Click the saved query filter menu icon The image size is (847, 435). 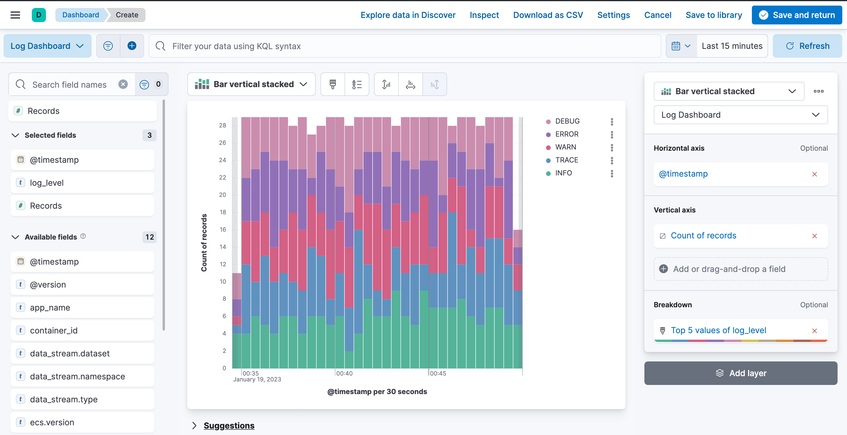(x=108, y=46)
